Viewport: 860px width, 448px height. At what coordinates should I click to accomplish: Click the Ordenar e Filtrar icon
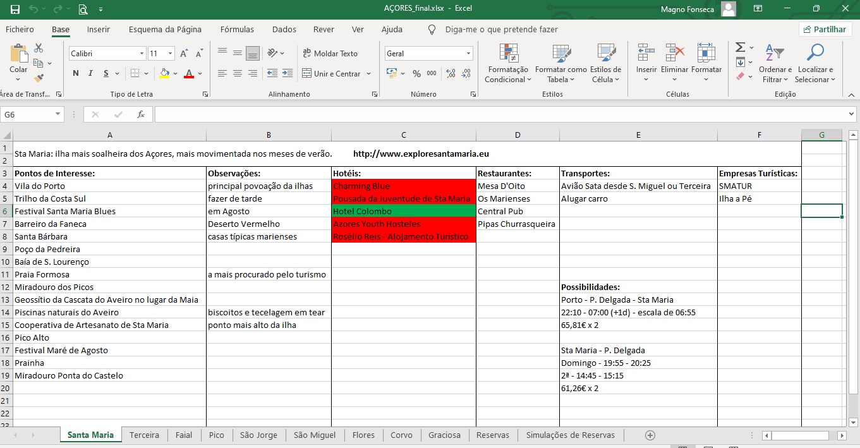point(775,64)
